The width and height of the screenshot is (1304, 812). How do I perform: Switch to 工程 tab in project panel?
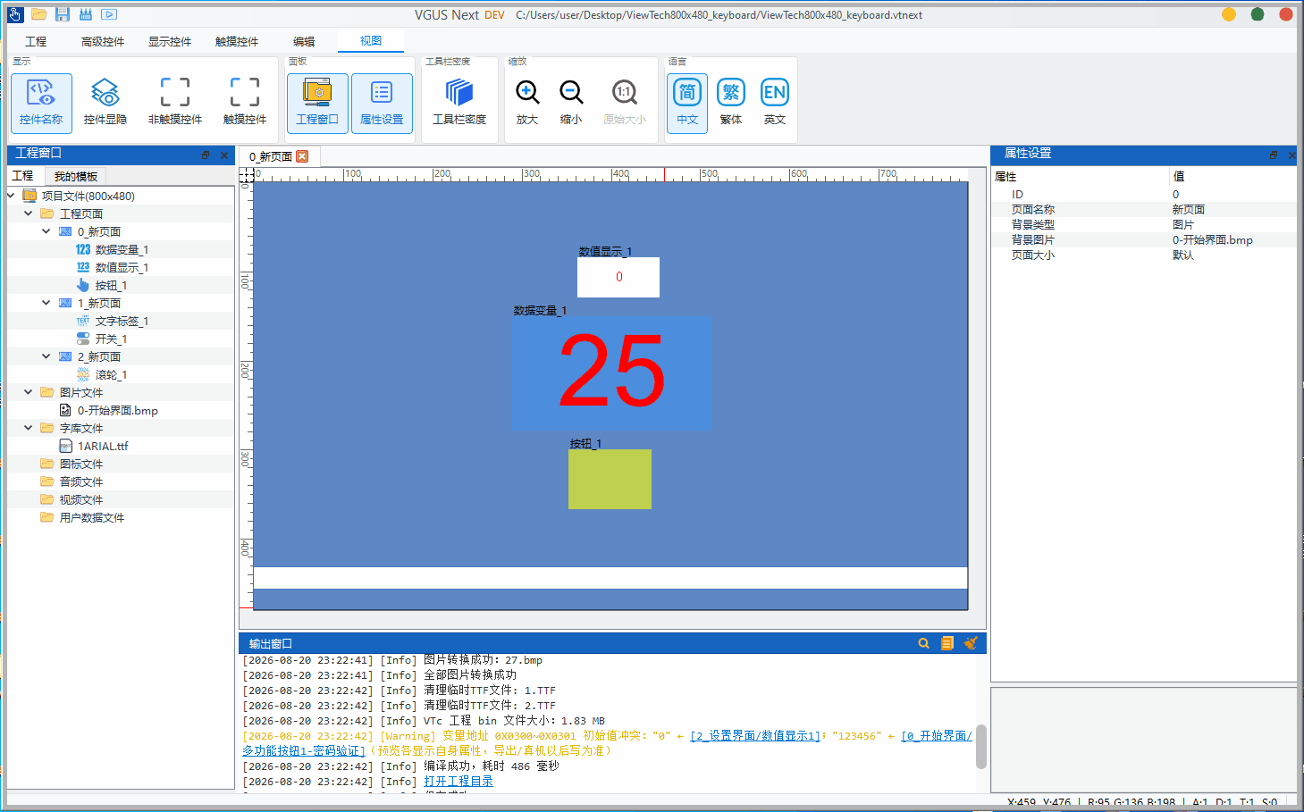coord(22,176)
